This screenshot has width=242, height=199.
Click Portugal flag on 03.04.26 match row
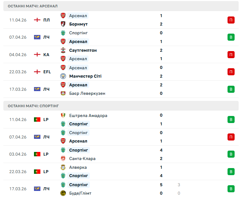[x=37, y=154]
